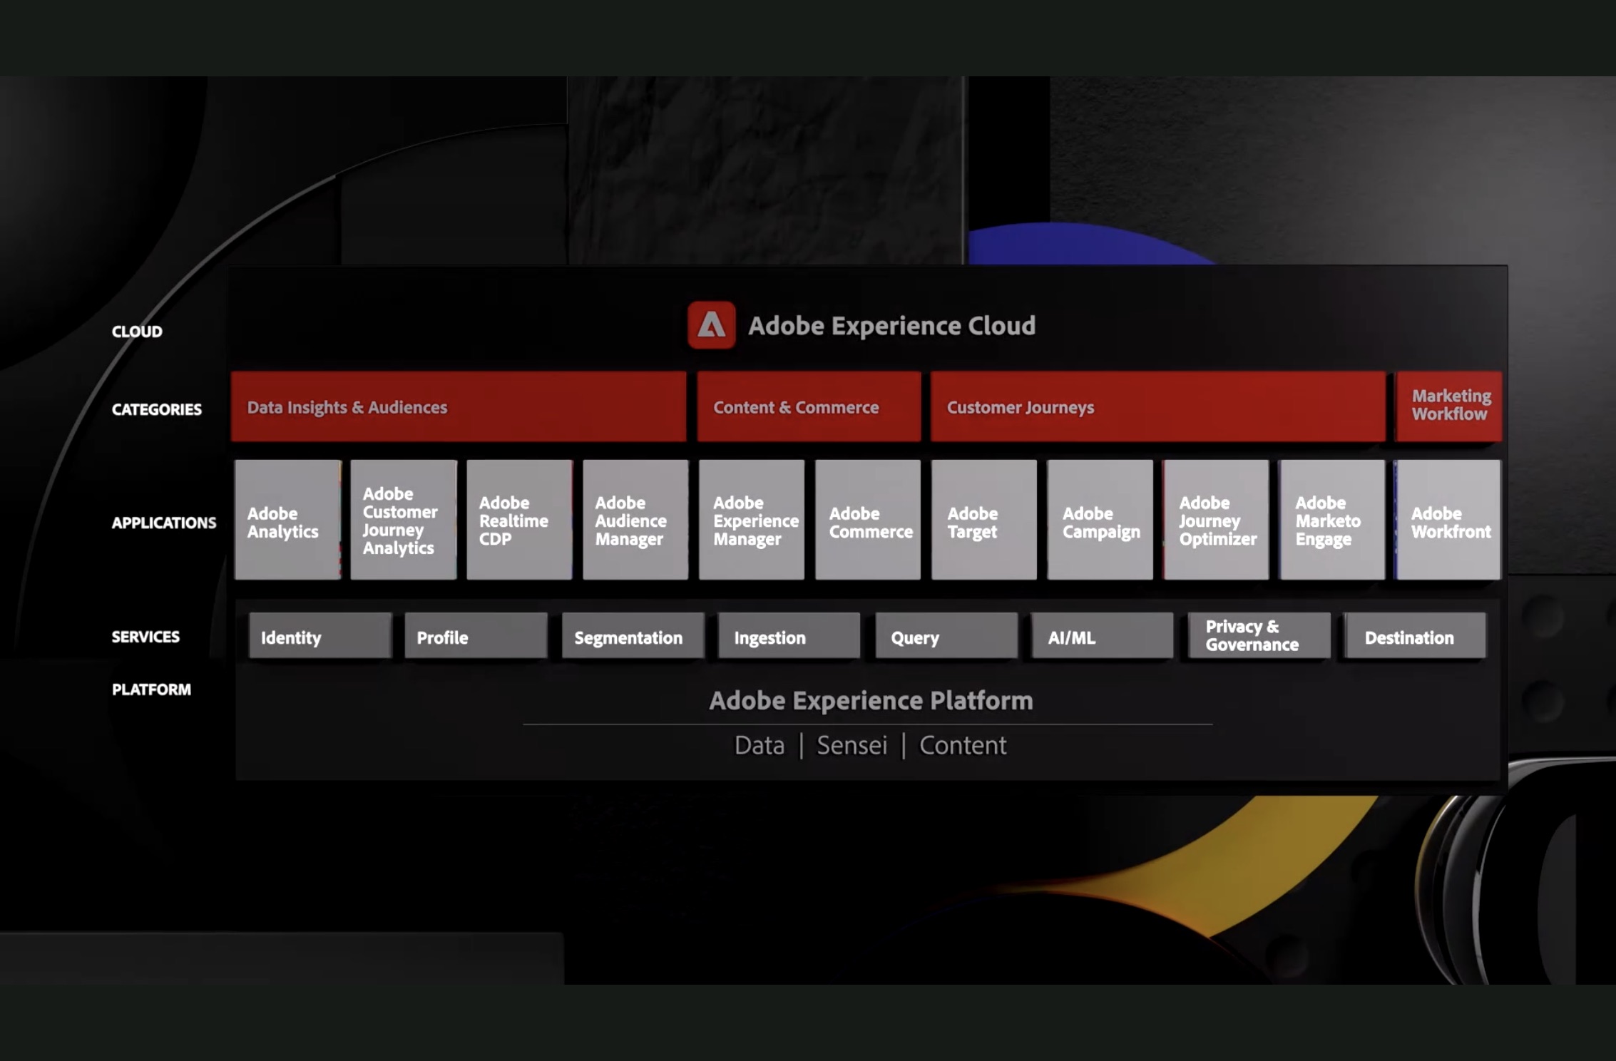Screen dimensions: 1616x1061
Task: Select the Content & Commerce category
Action: click(809, 406)
